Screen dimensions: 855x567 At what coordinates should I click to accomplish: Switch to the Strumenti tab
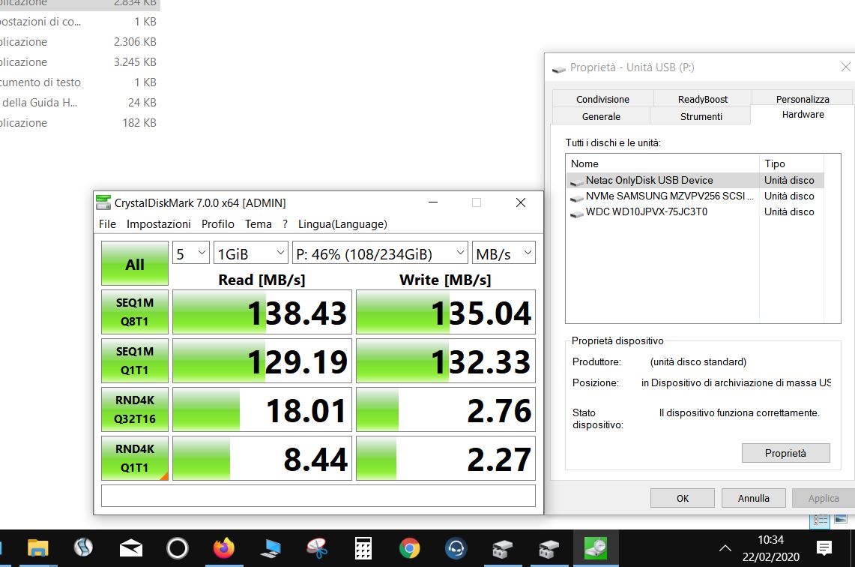(x=701, y=116)
